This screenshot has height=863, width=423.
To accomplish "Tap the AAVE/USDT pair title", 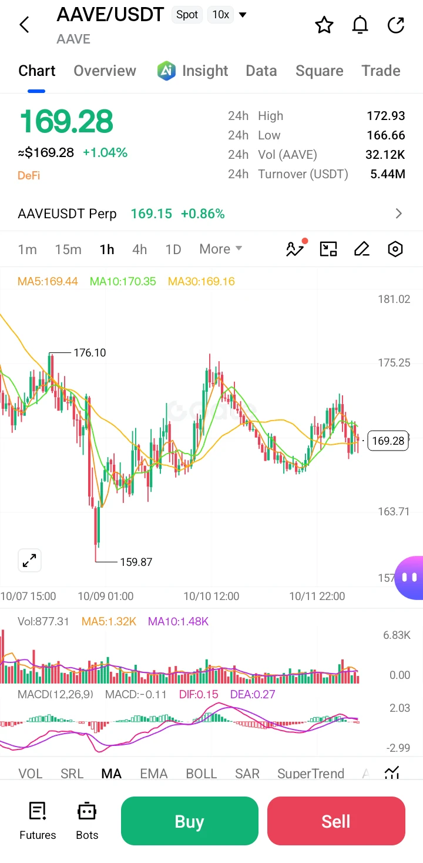I will click(110, 14).
